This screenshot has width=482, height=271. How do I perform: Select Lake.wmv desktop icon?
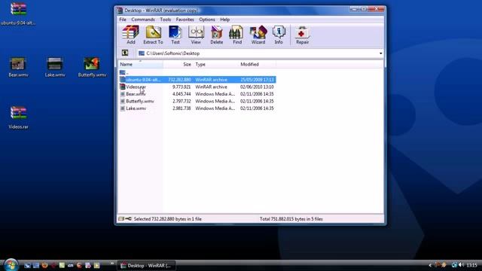pos(55,67)
